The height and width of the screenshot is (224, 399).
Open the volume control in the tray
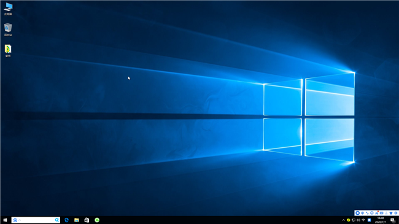358,220
